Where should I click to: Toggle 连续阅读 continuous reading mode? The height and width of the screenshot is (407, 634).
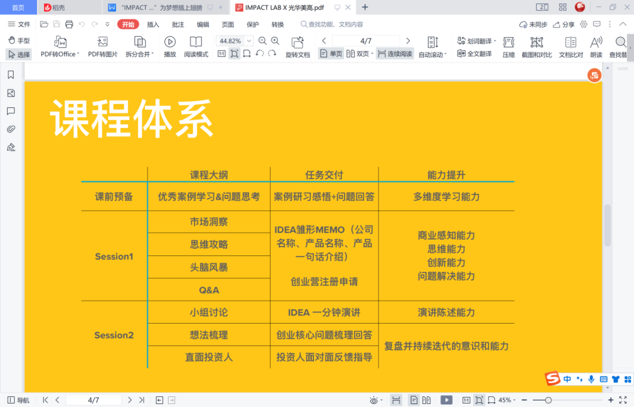coord(394,53)
